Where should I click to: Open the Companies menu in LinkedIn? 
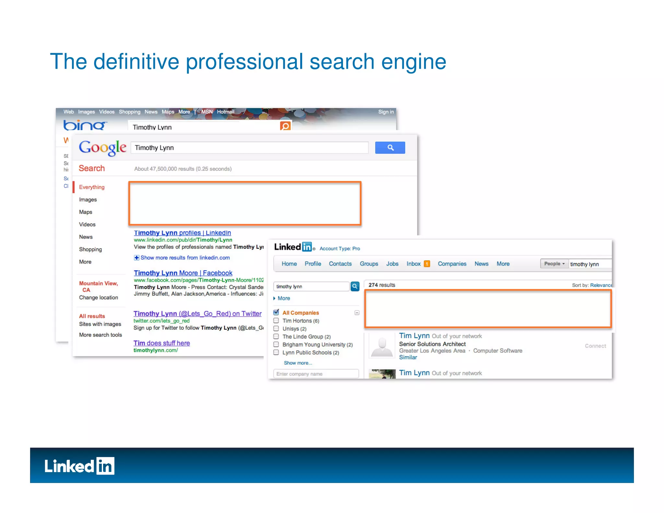(x=452, y=264)
